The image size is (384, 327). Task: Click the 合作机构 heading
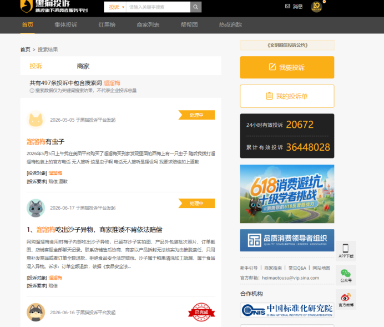251,294
